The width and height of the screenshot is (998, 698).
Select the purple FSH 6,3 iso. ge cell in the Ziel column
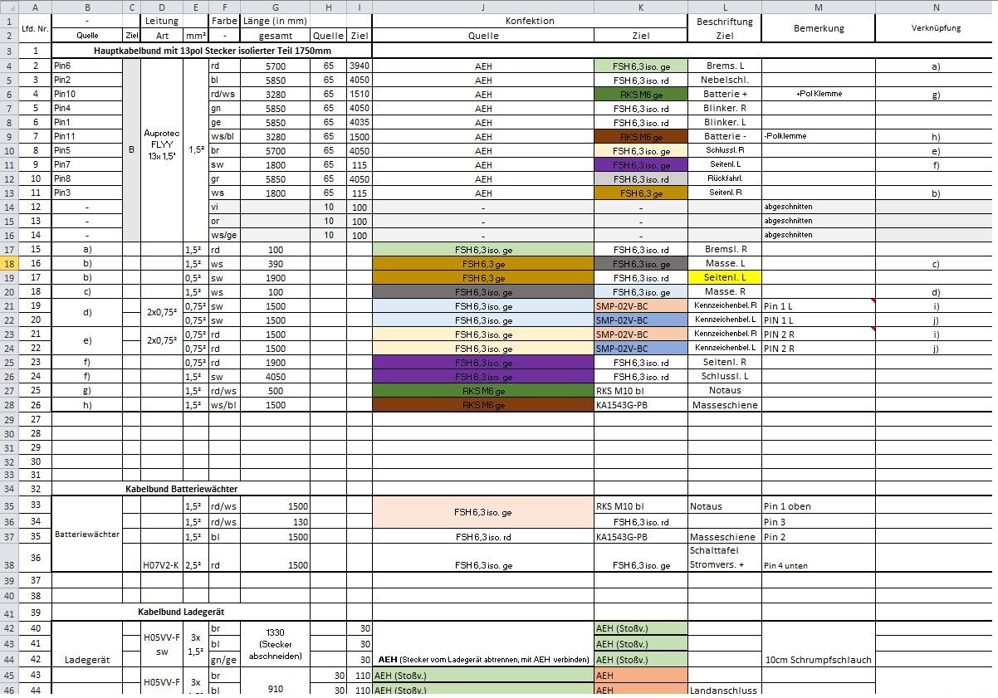coord(640,164)
